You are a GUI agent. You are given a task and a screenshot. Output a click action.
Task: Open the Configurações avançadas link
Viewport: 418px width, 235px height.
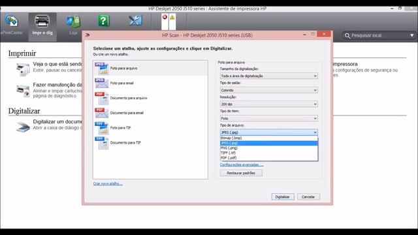point(242,164)
